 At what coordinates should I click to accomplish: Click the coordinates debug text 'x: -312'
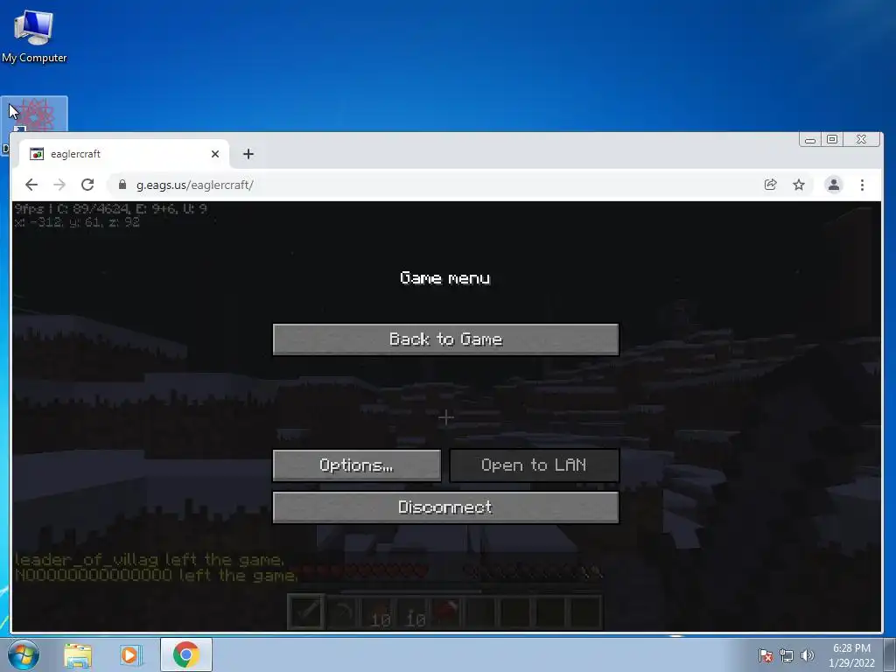[x=38, y=222]
